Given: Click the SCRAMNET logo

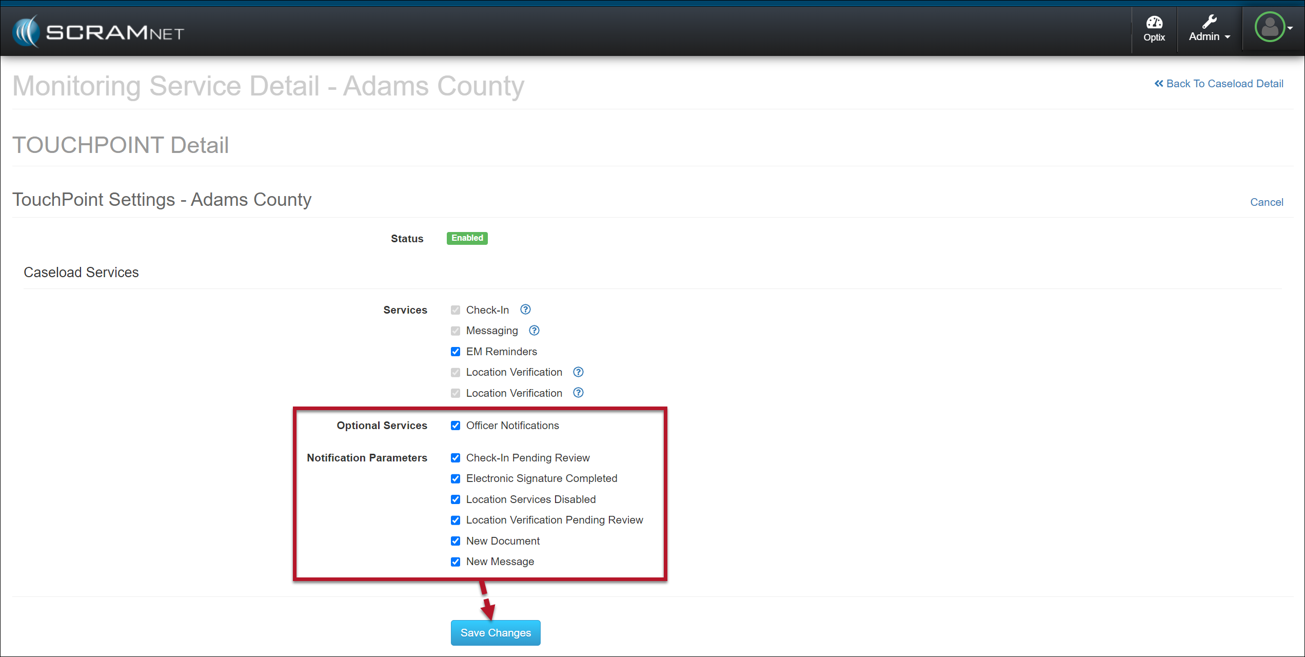Looking at the screenshot, I should pyautogui.click(x=98, y=32).
